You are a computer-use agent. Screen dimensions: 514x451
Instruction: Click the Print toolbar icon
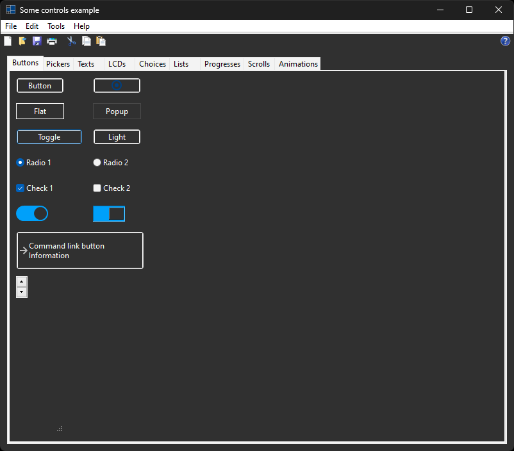(52, 41)
